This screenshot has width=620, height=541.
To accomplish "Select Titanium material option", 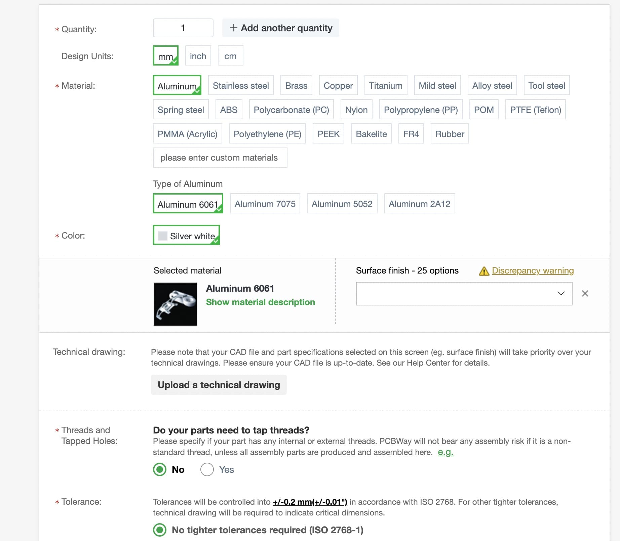I will coord(386,85).
